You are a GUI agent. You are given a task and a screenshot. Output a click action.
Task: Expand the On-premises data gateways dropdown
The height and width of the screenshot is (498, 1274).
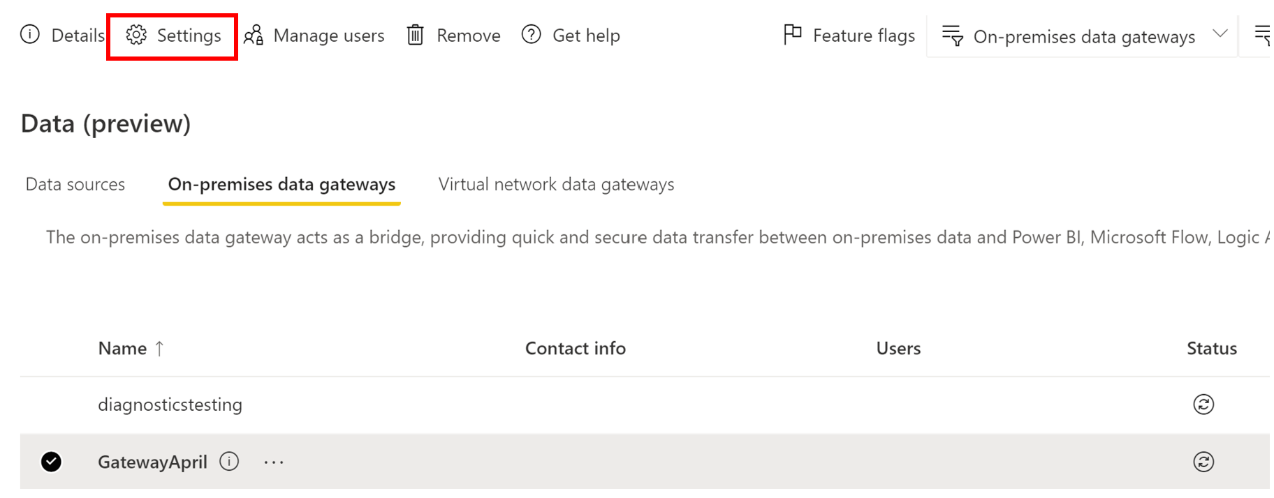pyautogui.click(x=1220, y=34)
